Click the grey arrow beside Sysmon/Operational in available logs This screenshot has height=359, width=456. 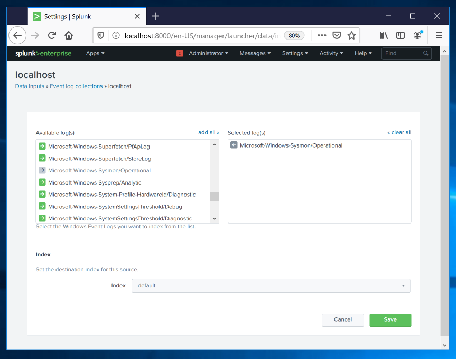pos(42,170)
